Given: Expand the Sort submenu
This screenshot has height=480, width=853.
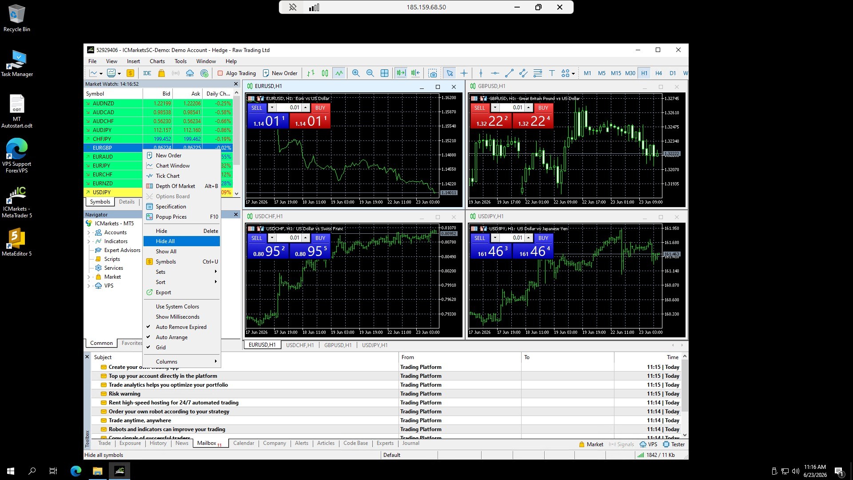Looking at the screenshot, I should 182,282.
